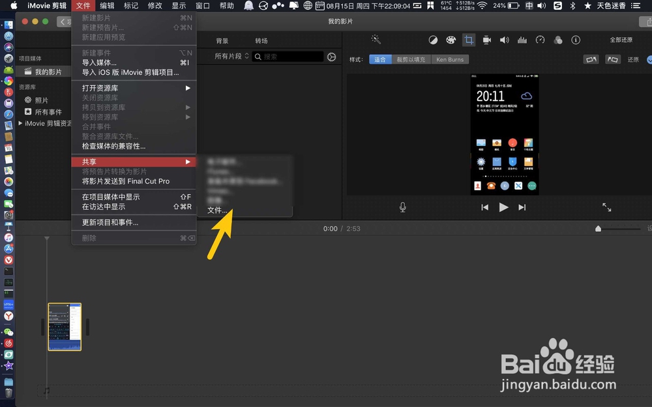Open browser filter settings gear
The height and width of the screenshot is (407, 652).
pos(331,57)
